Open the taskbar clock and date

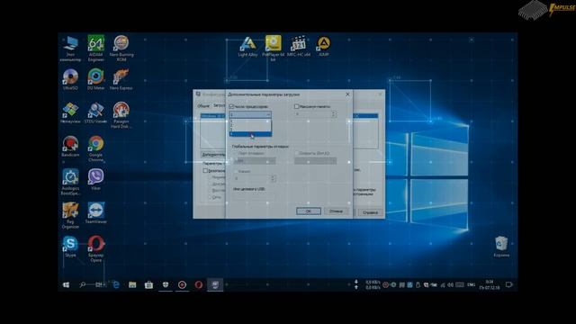click(x=490, y=284)
